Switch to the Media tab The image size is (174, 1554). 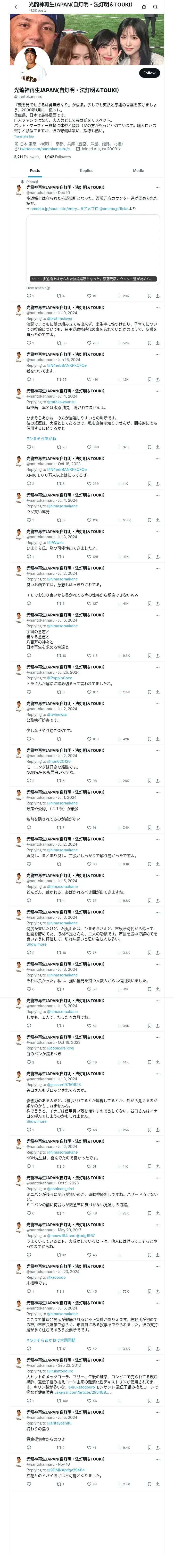[x=139, y=171]
